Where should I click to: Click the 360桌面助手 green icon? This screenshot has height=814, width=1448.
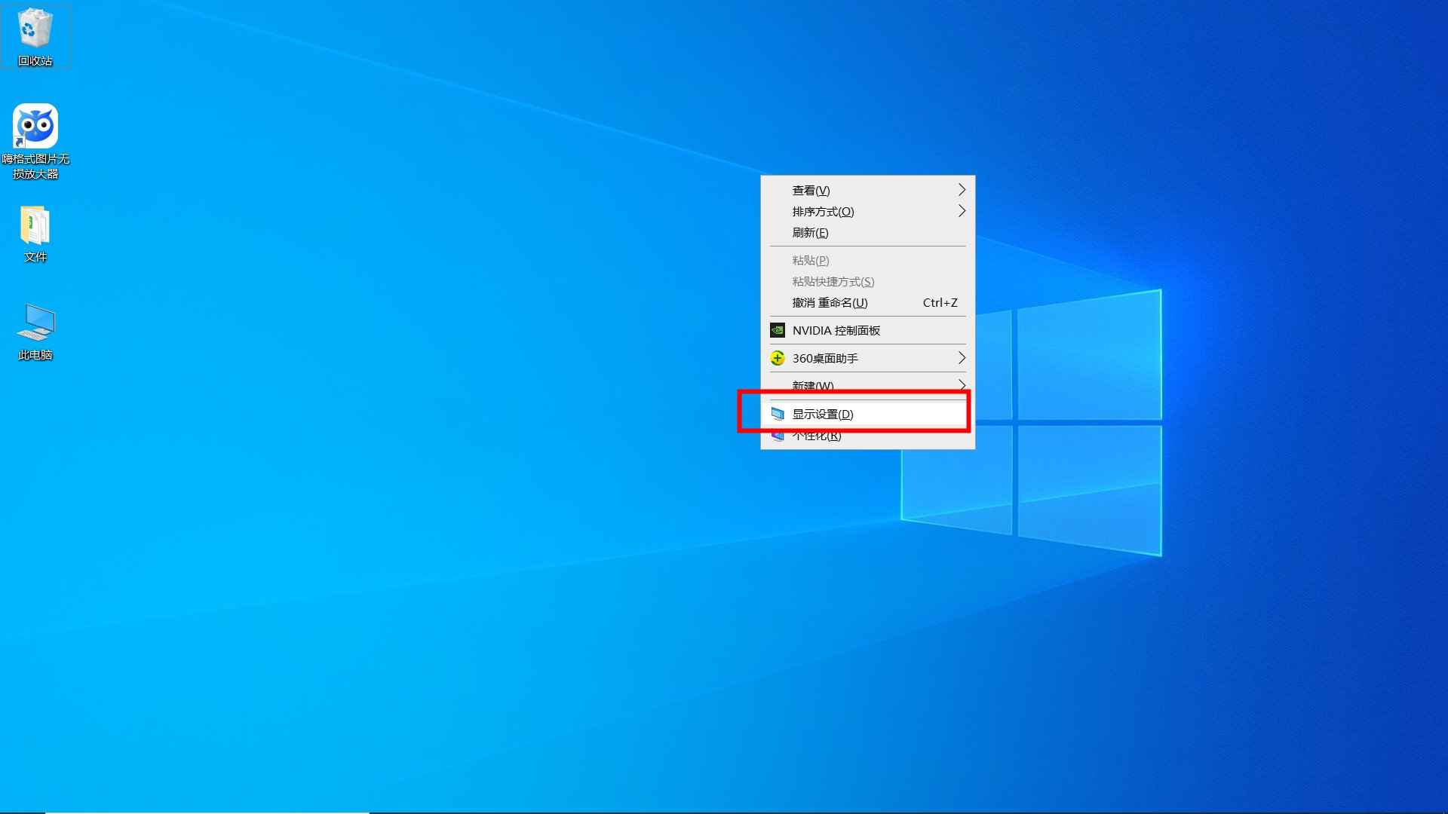pyautogui.click(x=778, y=358)
